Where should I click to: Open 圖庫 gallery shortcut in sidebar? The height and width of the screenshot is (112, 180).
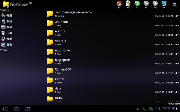click(x=6, y=27)
